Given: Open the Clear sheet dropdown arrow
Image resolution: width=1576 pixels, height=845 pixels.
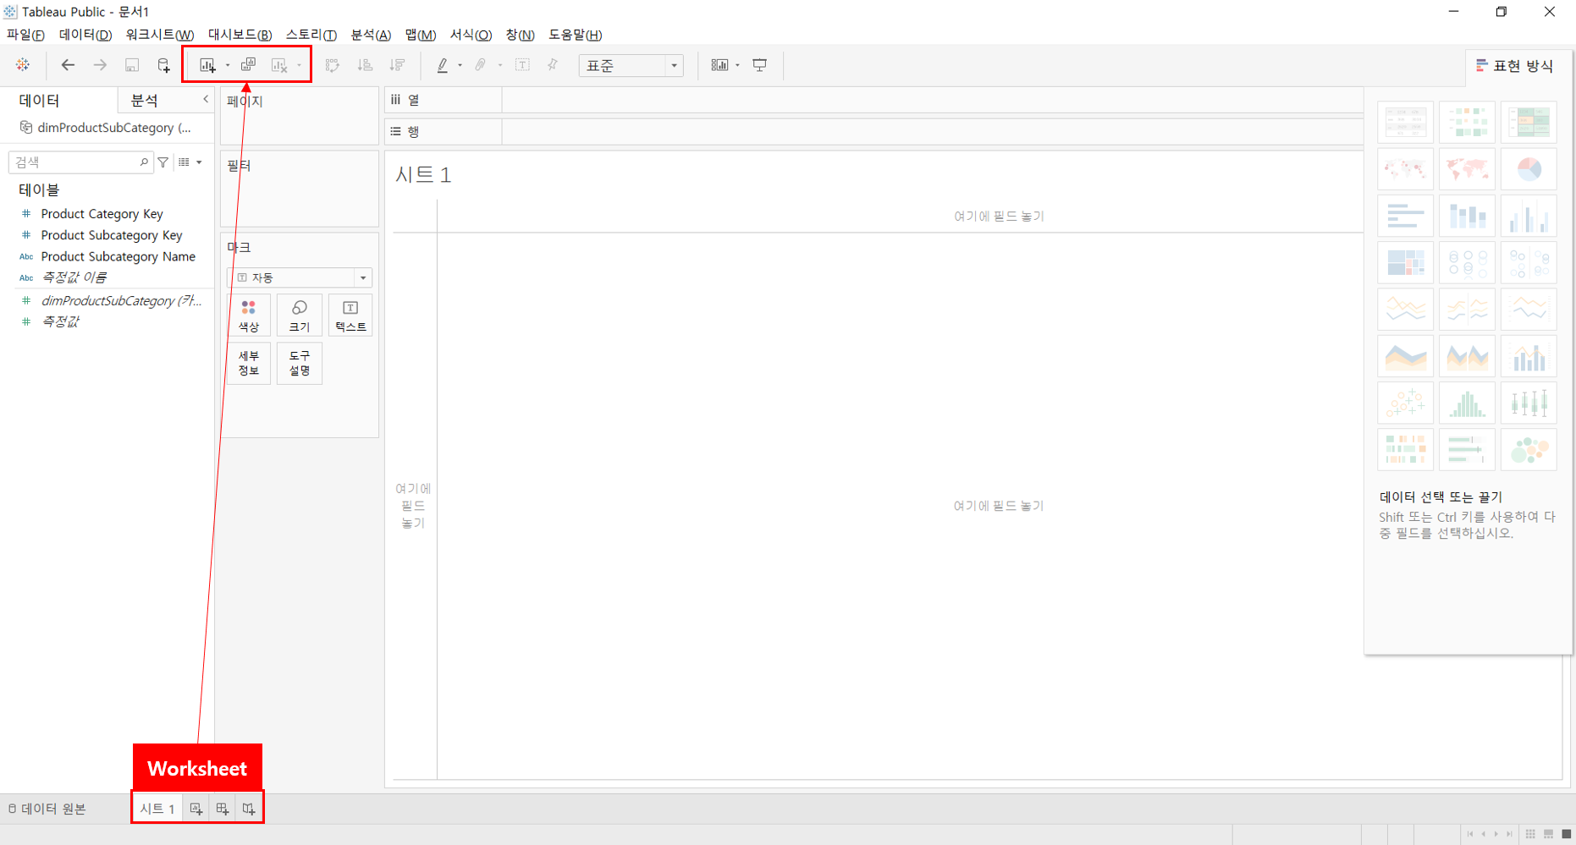Looking at the screenshot, I should pos(300,66).
